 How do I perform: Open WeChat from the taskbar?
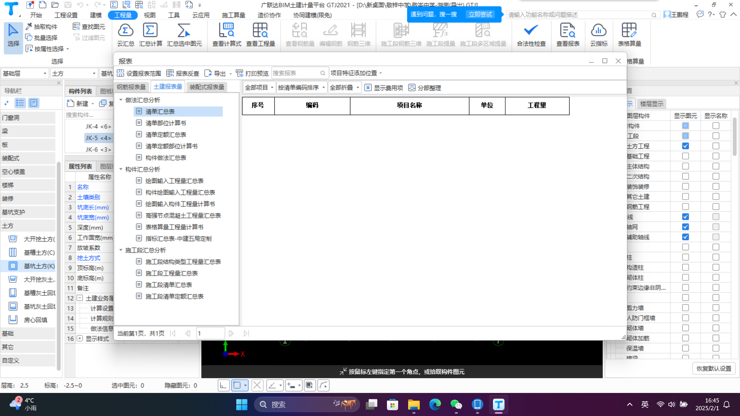[456, 404]
